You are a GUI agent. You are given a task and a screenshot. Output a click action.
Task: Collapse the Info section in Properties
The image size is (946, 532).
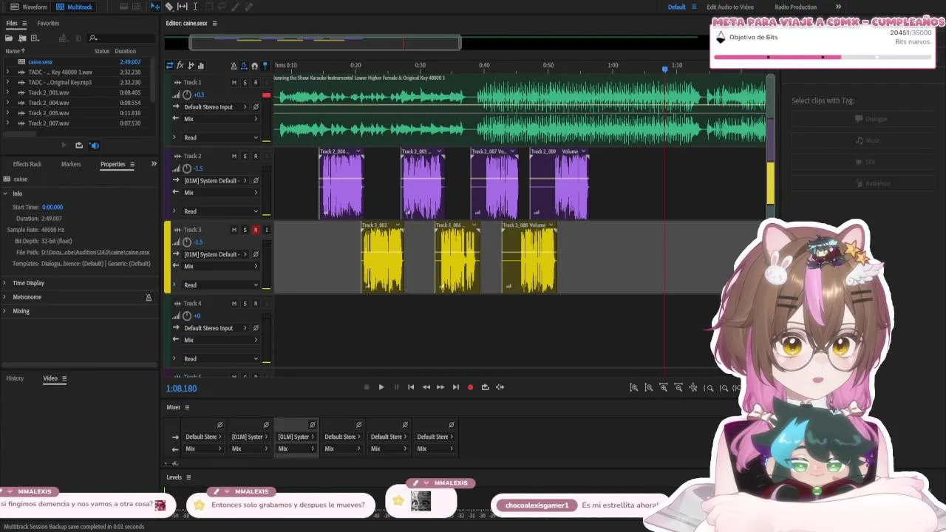coord(5,194)
